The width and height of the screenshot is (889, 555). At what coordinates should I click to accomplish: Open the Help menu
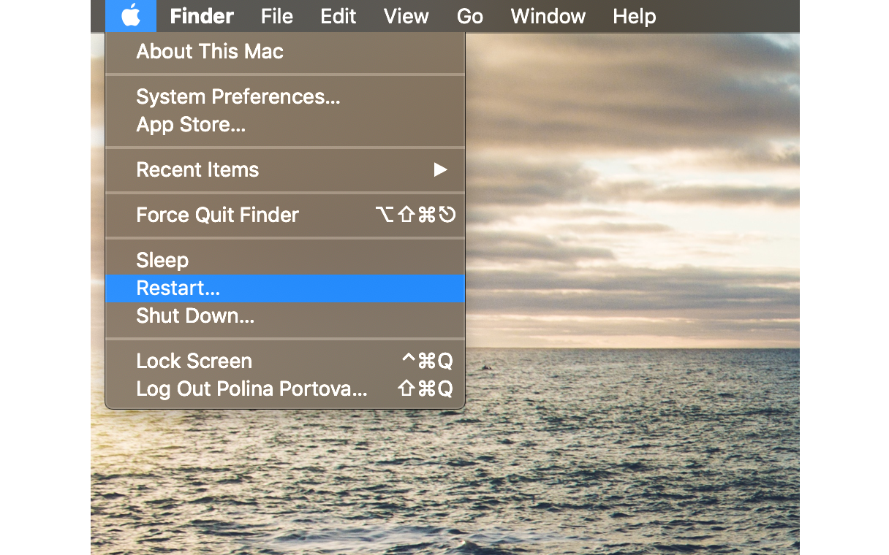(635, 16)
